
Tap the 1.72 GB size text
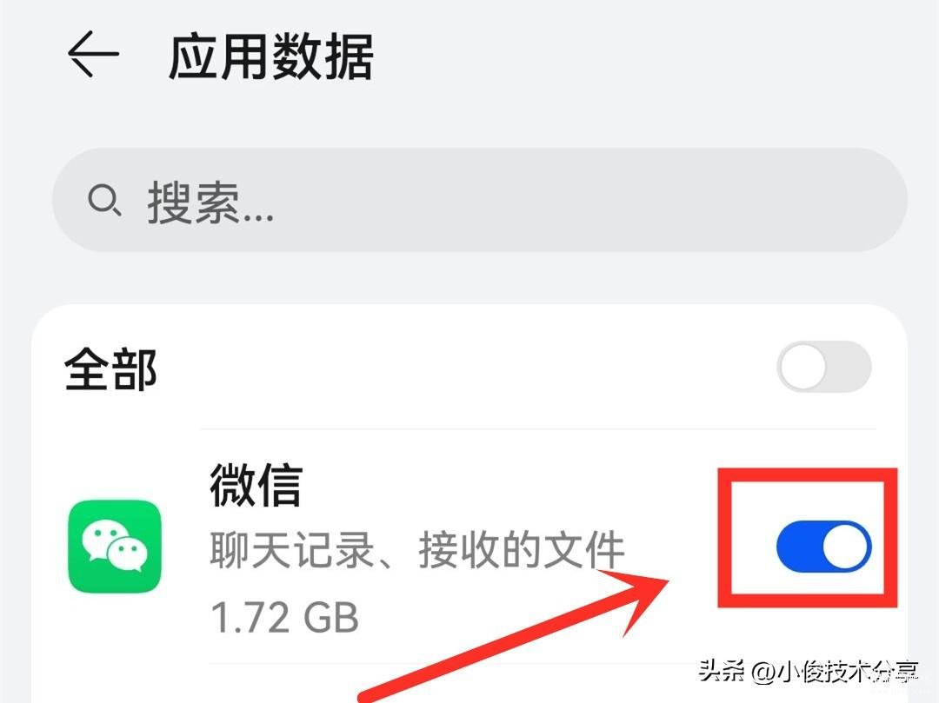(285, 618)
